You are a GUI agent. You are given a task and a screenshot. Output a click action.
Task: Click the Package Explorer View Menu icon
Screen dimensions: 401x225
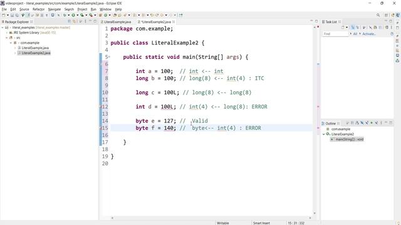point(85,22)
